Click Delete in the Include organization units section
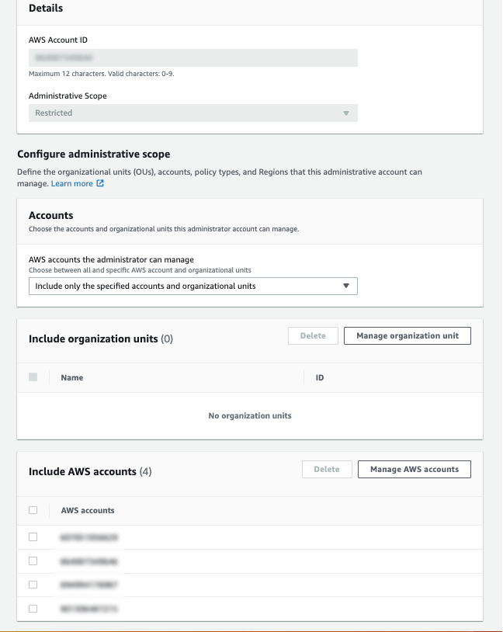503x632 pixels. [x=314, y=335]
